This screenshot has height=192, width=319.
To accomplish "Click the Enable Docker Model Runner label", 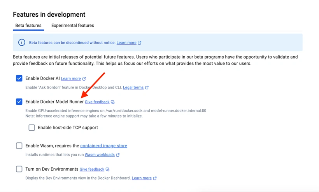I will click(x=54, y=102).
